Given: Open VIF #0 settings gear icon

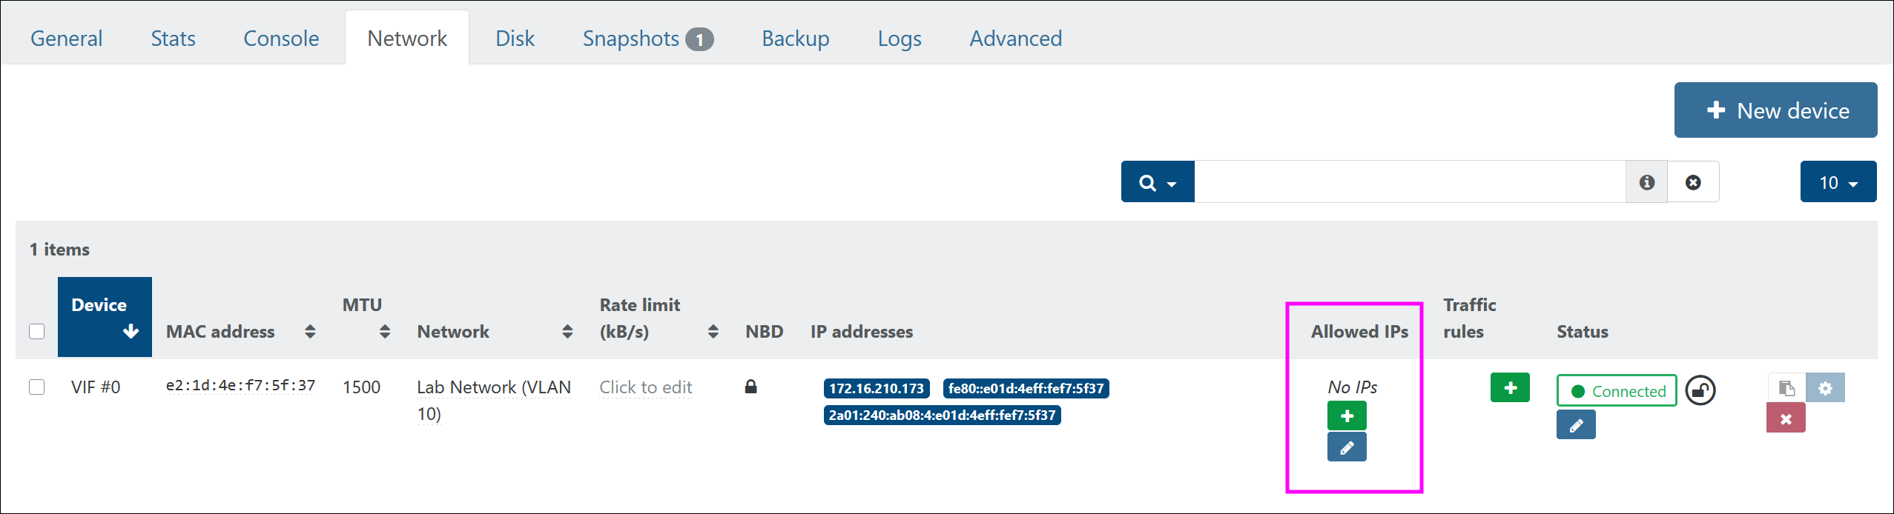Looking at the screenshot, I should pyautogui.click(x=1825, y=387).
